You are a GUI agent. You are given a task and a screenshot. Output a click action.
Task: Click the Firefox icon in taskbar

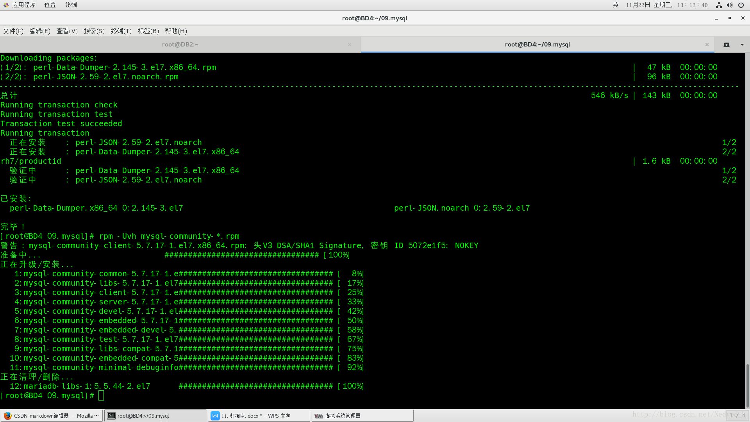click(x=8, y=416)
